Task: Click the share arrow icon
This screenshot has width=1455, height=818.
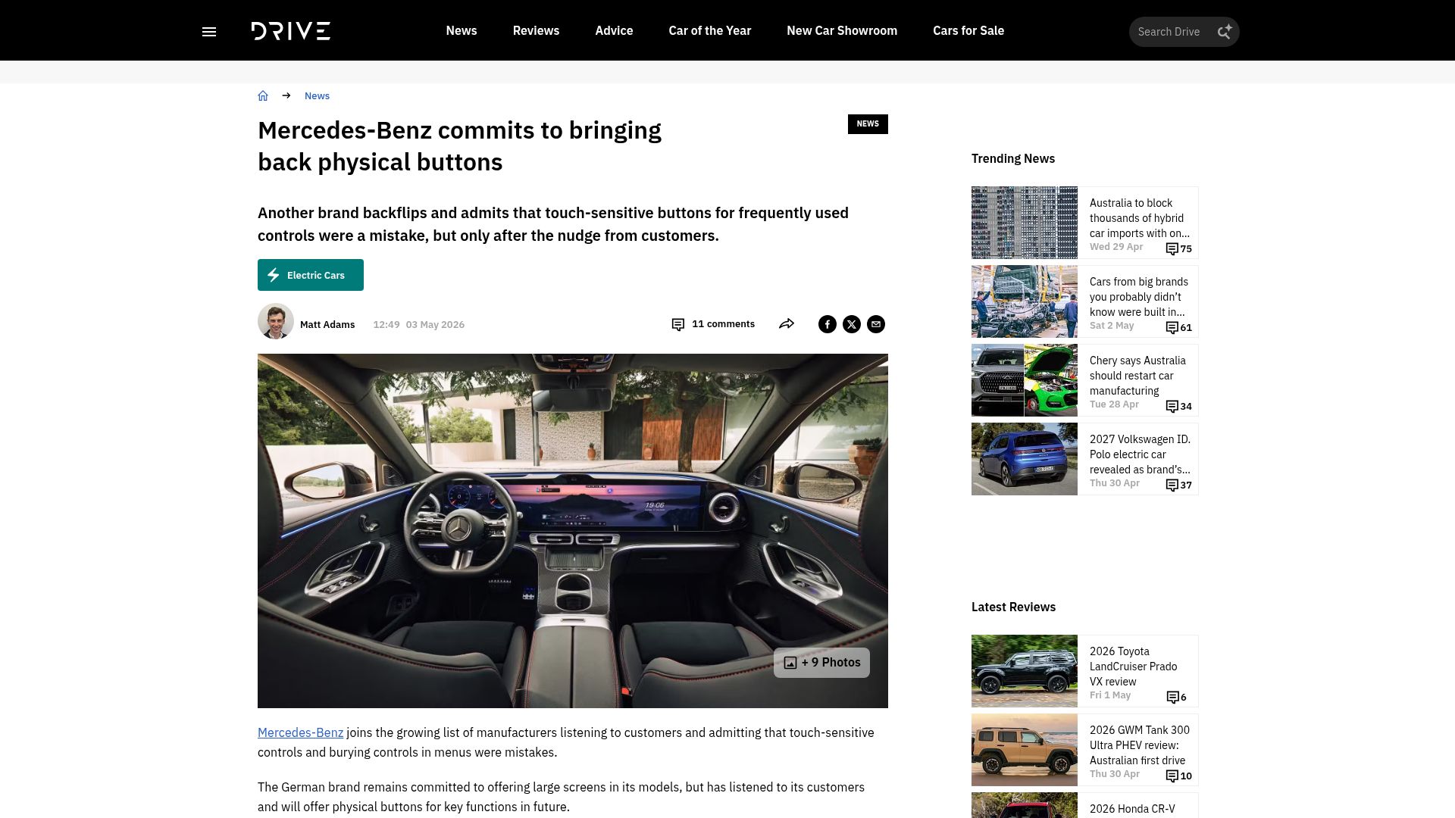Action: [x=787, y=324]
